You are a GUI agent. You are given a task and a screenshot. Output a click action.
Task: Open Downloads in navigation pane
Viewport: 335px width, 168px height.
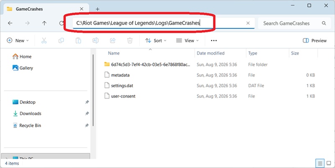pyautogui.click(x=27, y=113)
